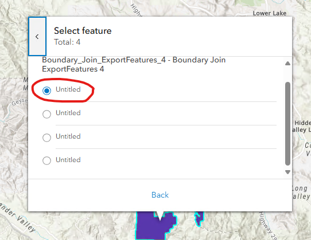Pick the third Untitled radio button
The height and width of the screenshot is (240, 311).
point(47,137)
